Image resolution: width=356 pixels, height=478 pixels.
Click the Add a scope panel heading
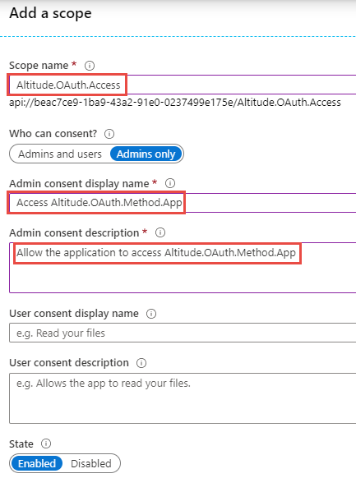[x=50, y=13]
